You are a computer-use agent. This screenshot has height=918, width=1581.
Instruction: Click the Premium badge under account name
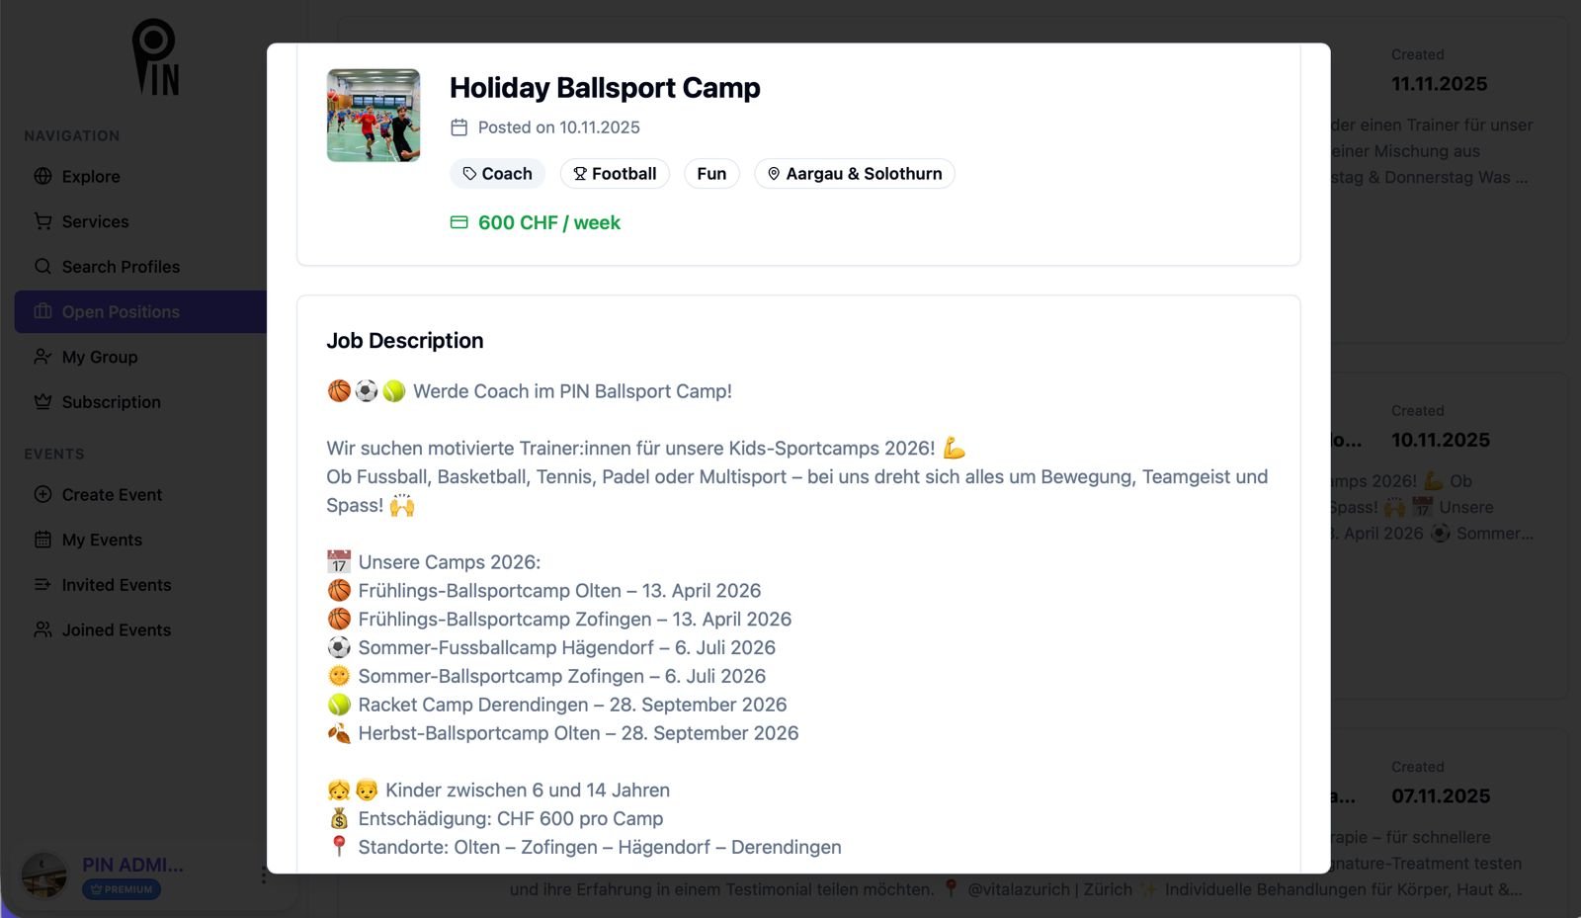tap(122, 889)
